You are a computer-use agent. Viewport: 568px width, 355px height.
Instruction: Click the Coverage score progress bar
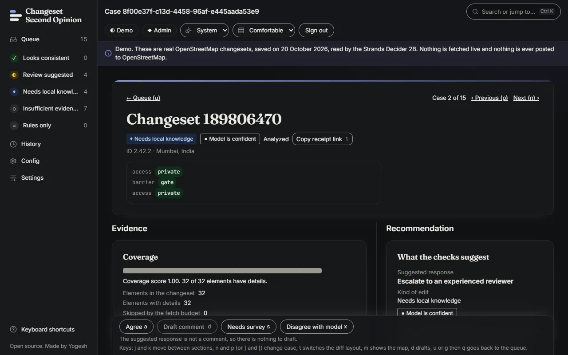pyautogui.click(x=222, y=271)
